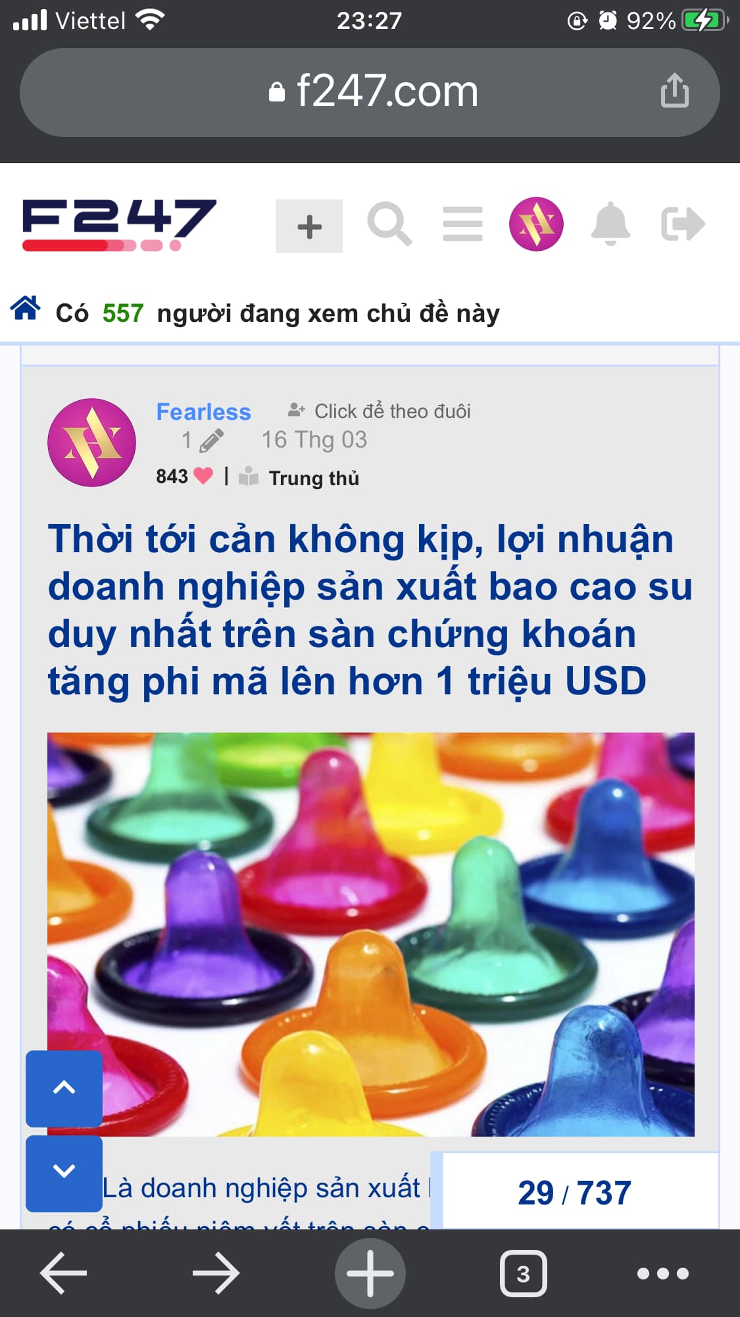This screenshot has height=1317, width=740.
Task: View the colorful article image
Action: pyautogui.click(x=371, y=935)
